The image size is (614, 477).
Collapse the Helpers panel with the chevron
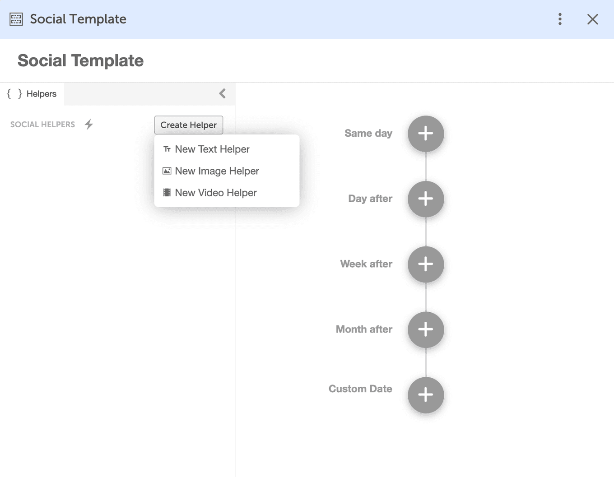[222, 93]
